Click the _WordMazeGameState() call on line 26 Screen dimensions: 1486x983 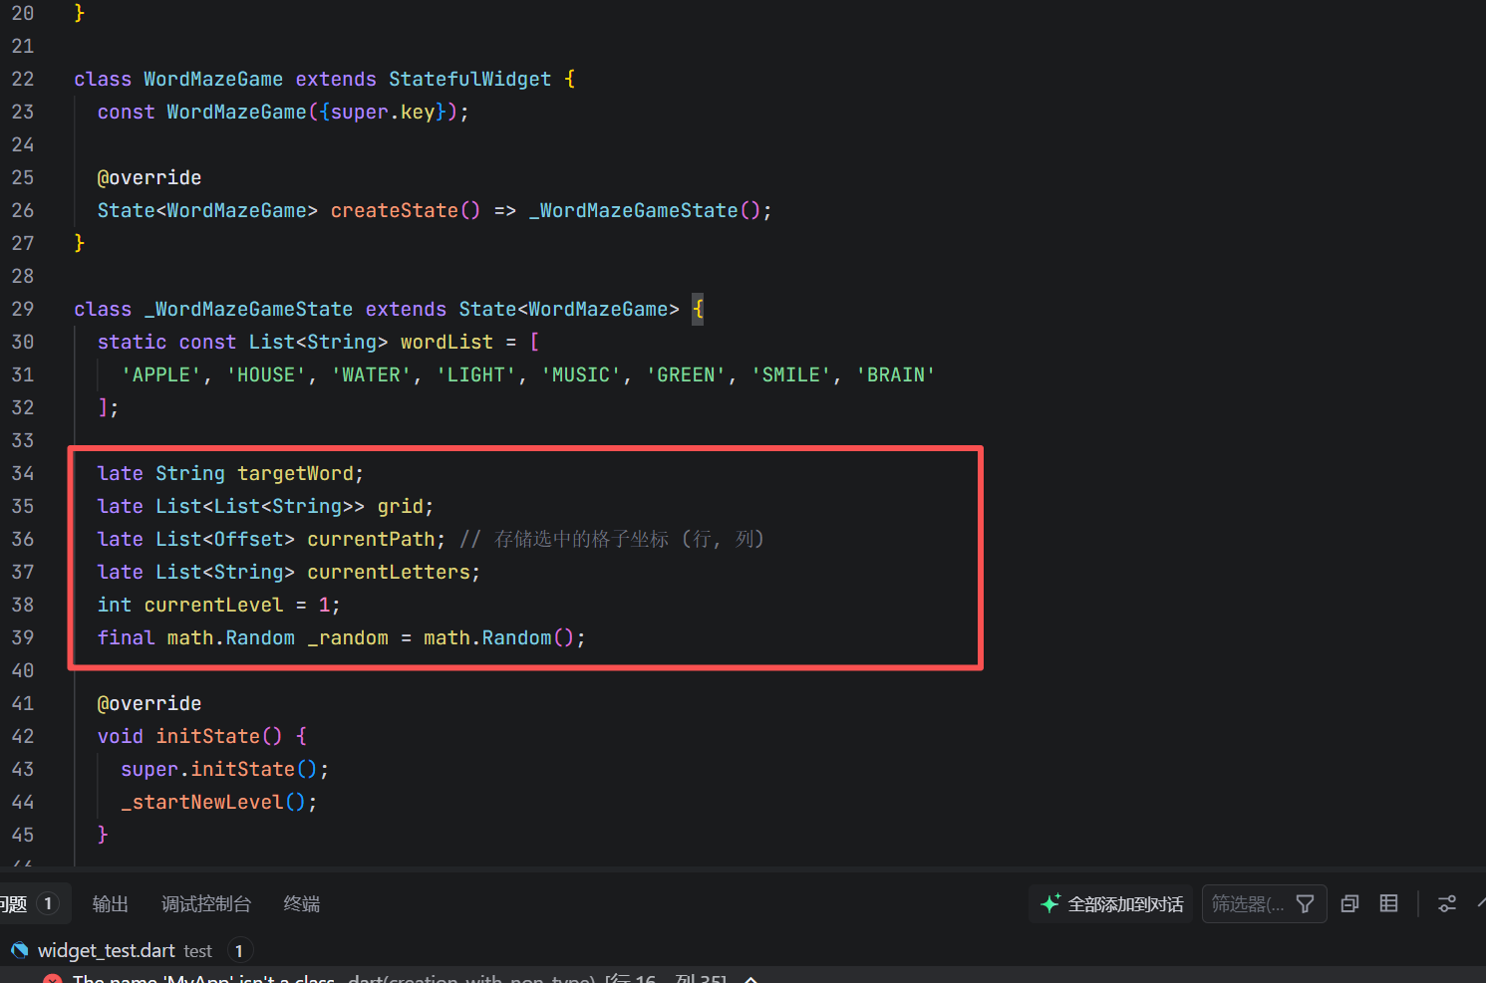pos(645,210)
